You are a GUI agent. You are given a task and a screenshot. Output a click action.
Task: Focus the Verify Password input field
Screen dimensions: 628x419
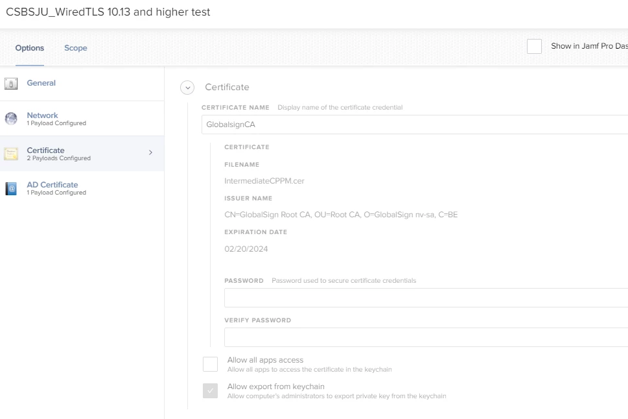(426, 337)
